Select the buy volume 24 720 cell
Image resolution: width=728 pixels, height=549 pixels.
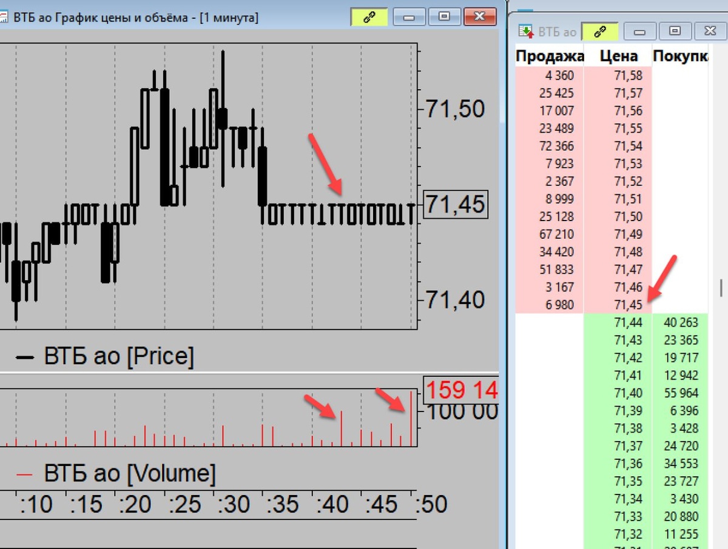point(681,445)
